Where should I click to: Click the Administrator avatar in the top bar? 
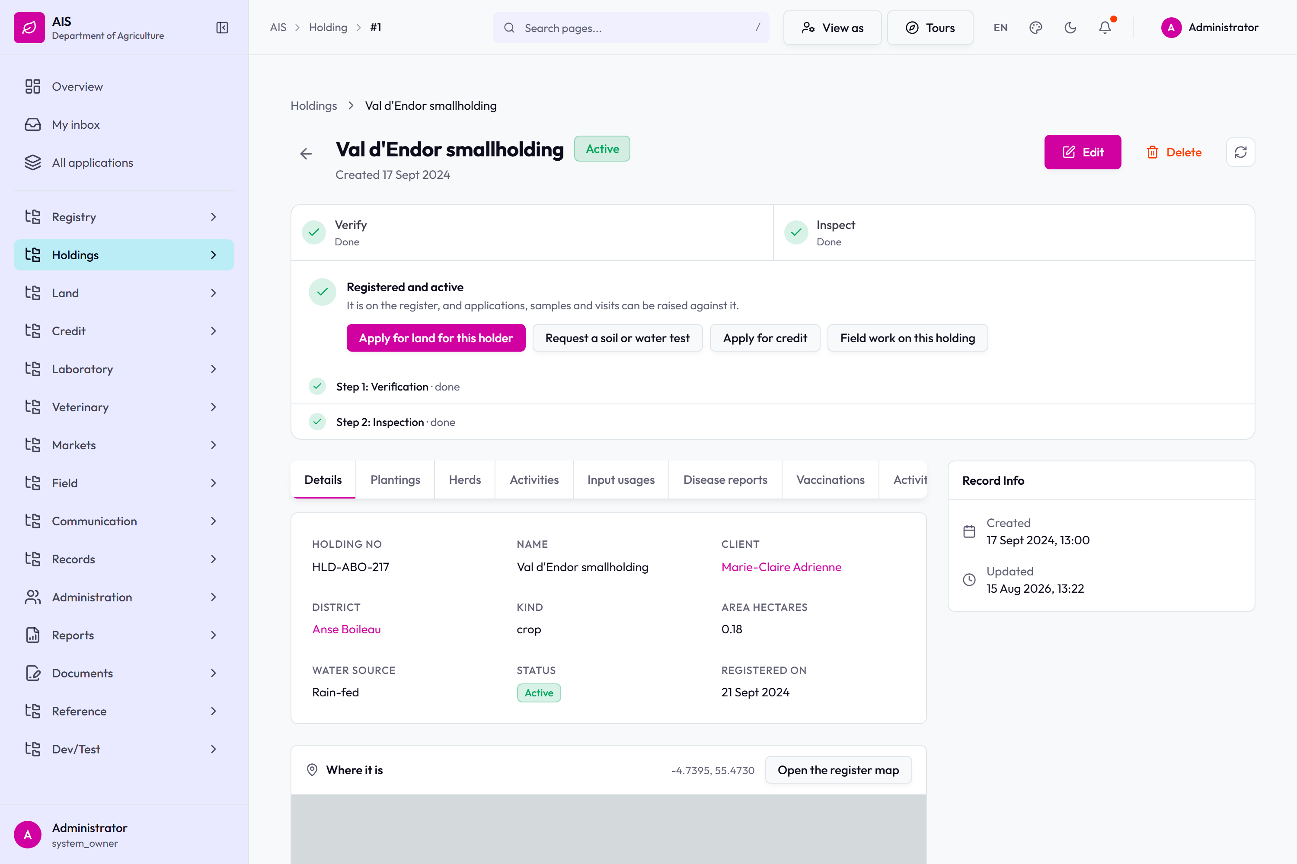pos(1171,28)
